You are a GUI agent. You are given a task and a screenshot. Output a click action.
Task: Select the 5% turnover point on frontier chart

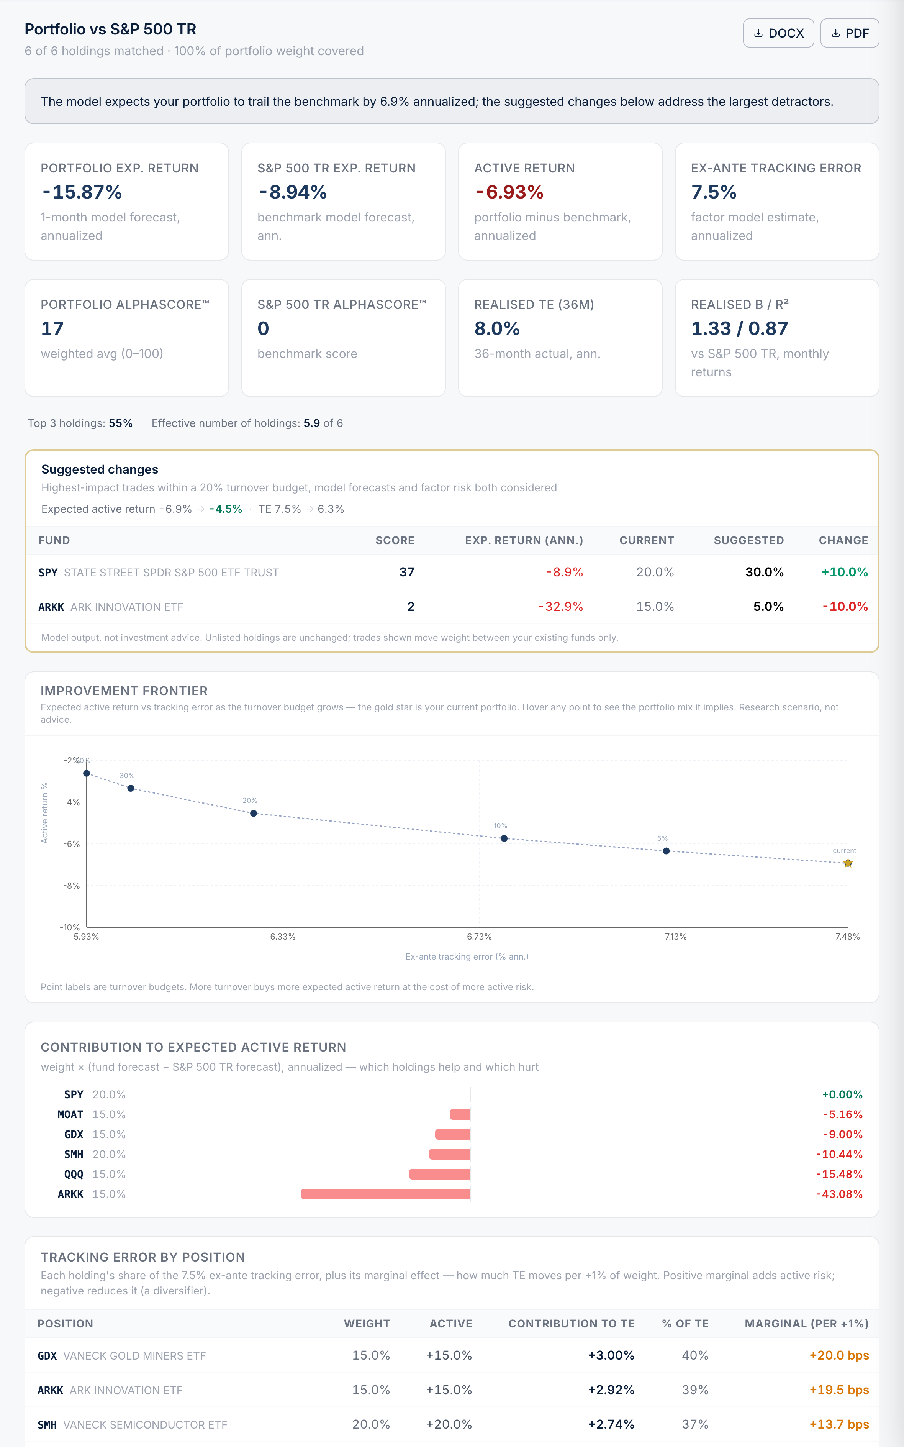[666, 851]
